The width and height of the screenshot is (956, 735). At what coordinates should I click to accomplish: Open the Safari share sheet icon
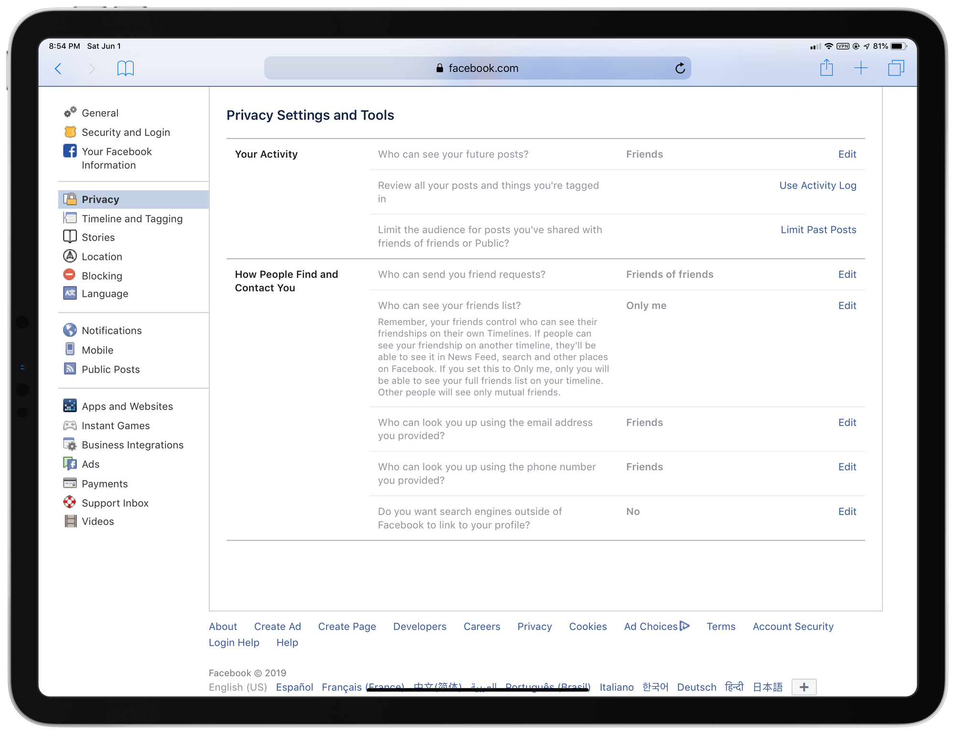point(826,68)
